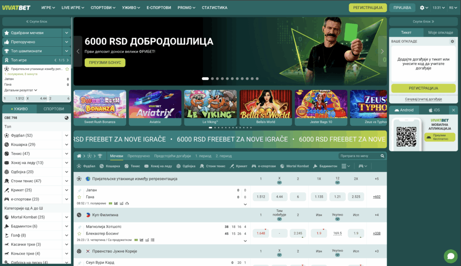Expand the Одабрани мечеви section
This screenshot has width=461, height=266.
66,33
